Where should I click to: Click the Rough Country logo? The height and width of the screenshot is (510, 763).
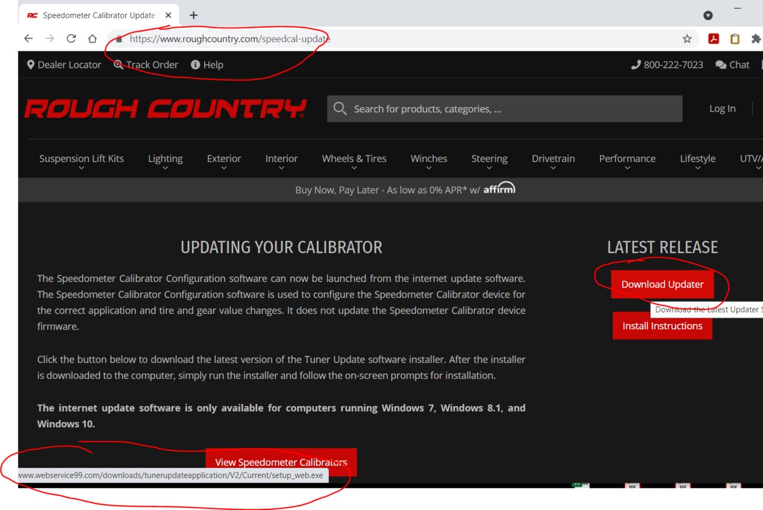165,109
